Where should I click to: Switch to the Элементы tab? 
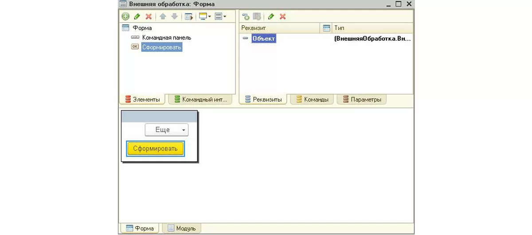(142, 99)
